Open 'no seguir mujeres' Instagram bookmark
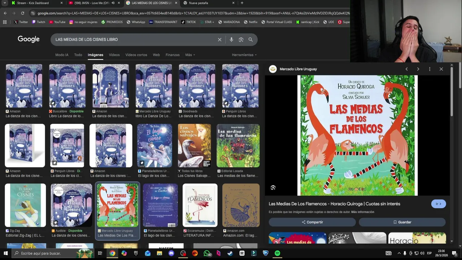The height and width of the screenshot is (260, 462). (83, 22)
